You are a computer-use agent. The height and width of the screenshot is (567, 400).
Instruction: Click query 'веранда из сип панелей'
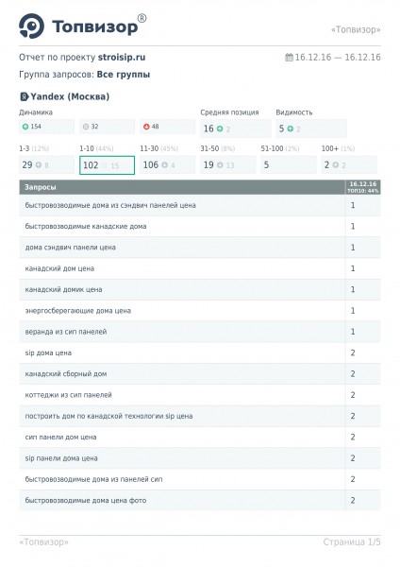[66, 332]
